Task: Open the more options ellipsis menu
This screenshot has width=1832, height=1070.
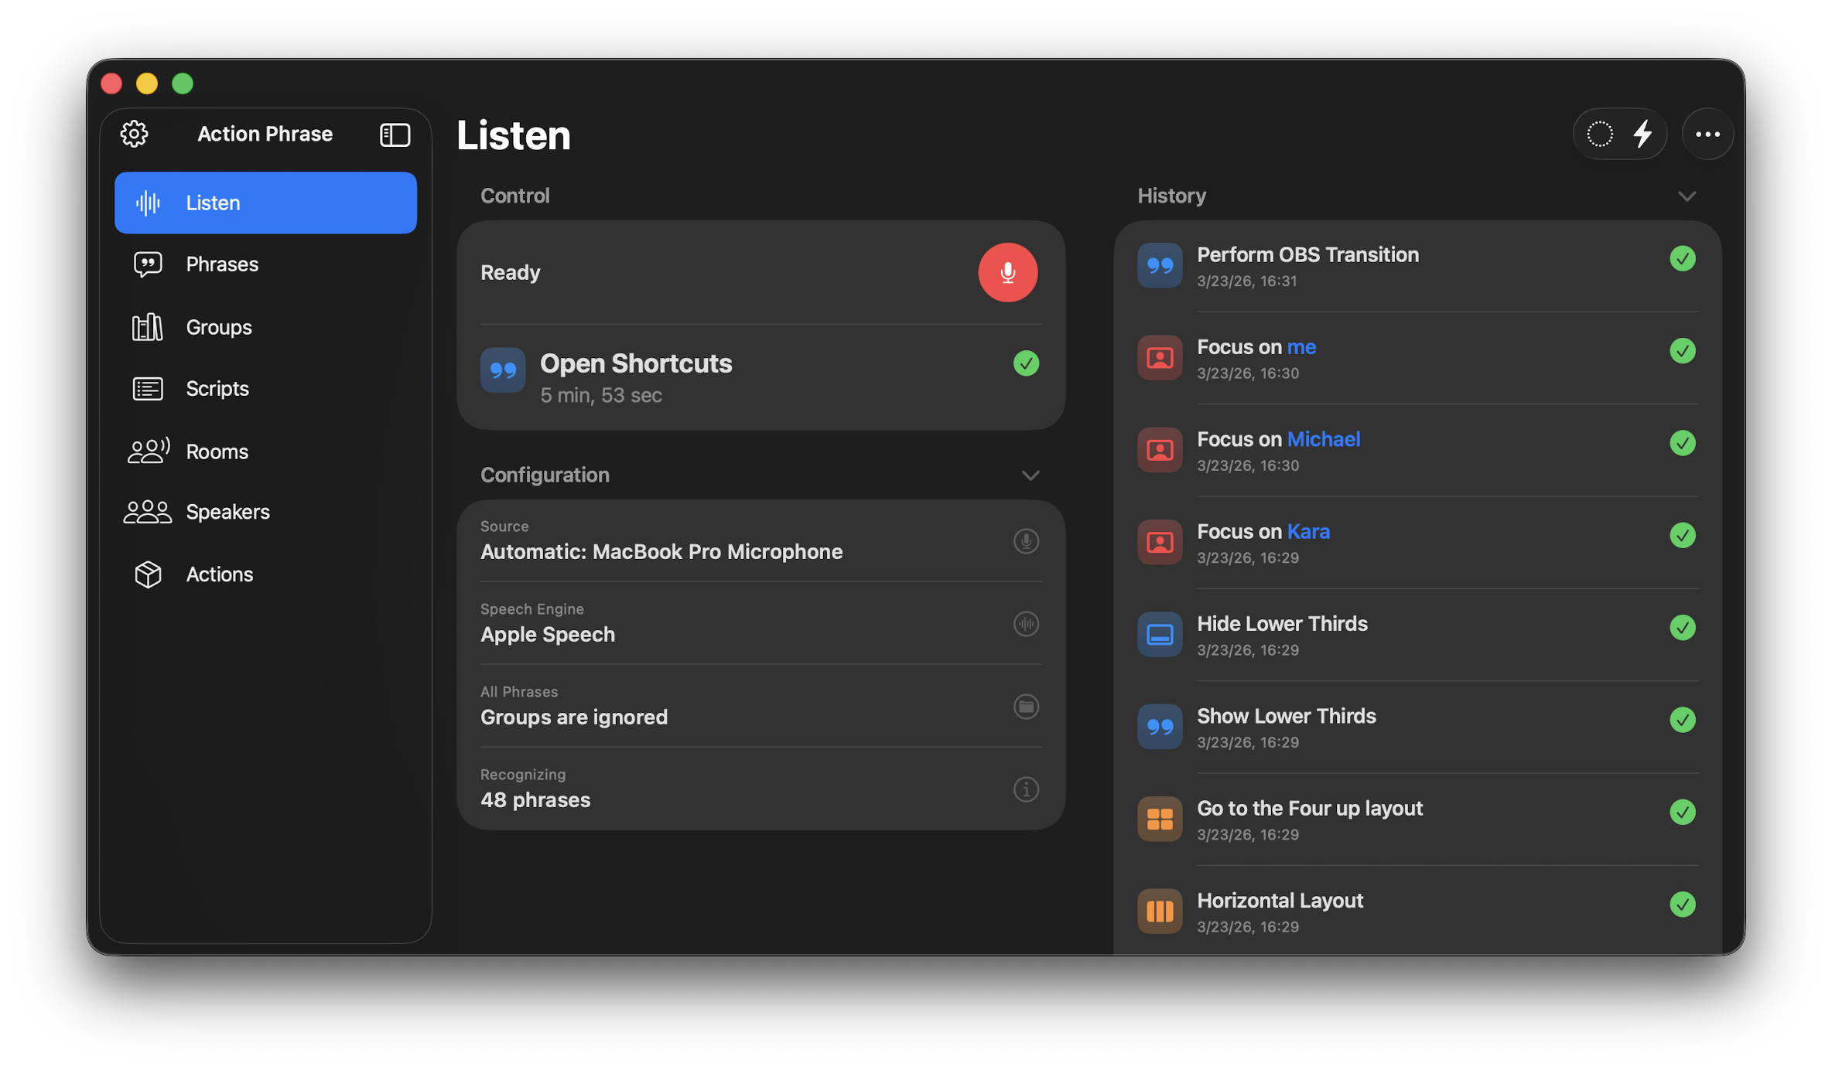Action: [1707, 133]
